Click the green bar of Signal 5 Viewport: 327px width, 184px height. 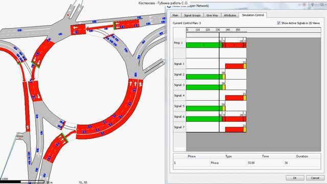[204, 108]
